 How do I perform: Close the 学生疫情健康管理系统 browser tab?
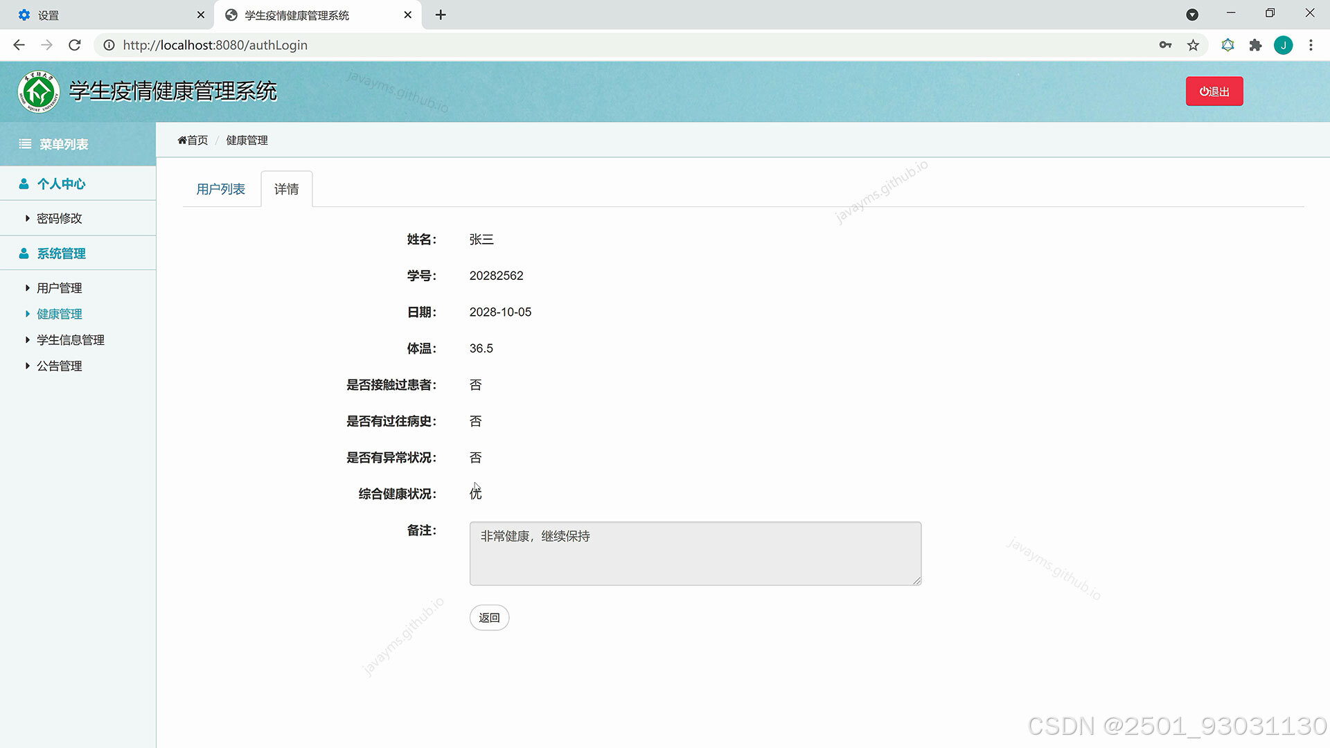coord(408,15)
